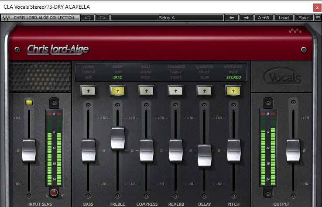Open the Setup A preset field

tap(167, 18)
